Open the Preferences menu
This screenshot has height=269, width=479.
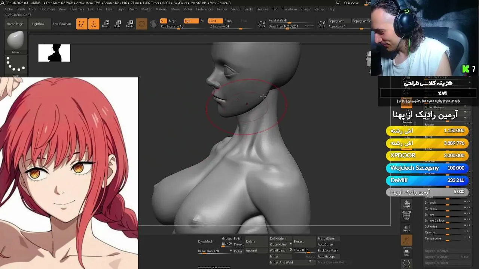(205, 9)
